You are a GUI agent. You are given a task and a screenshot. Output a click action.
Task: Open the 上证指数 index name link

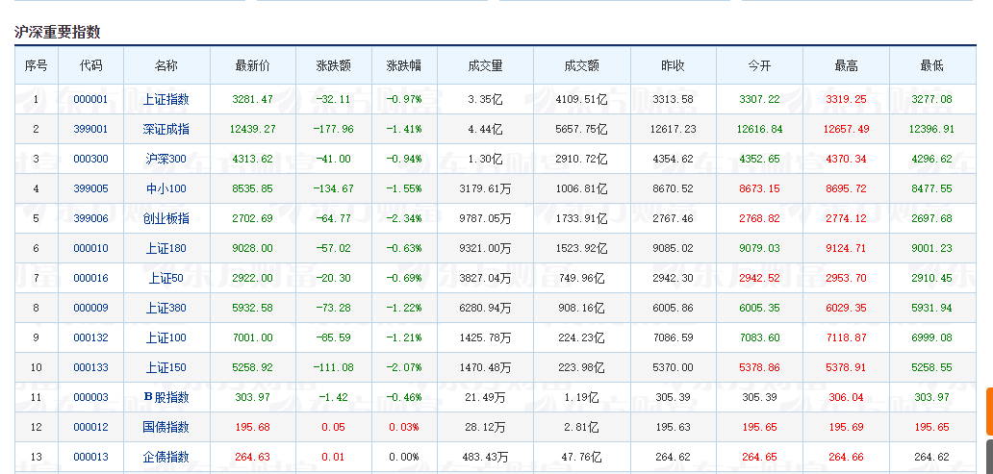click(165, 99)
